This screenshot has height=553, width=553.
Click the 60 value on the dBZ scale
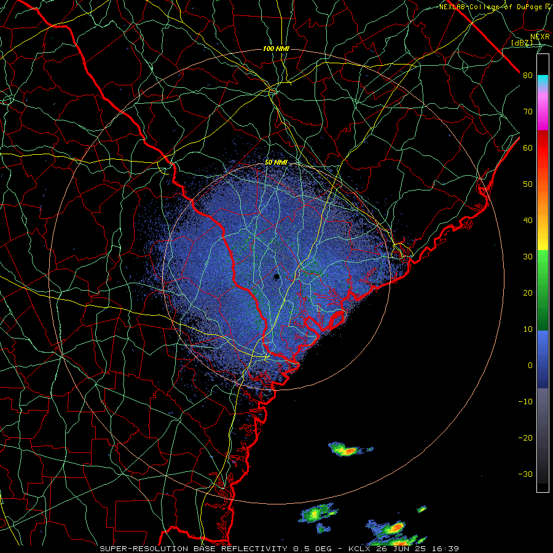[x=528, y=147]
